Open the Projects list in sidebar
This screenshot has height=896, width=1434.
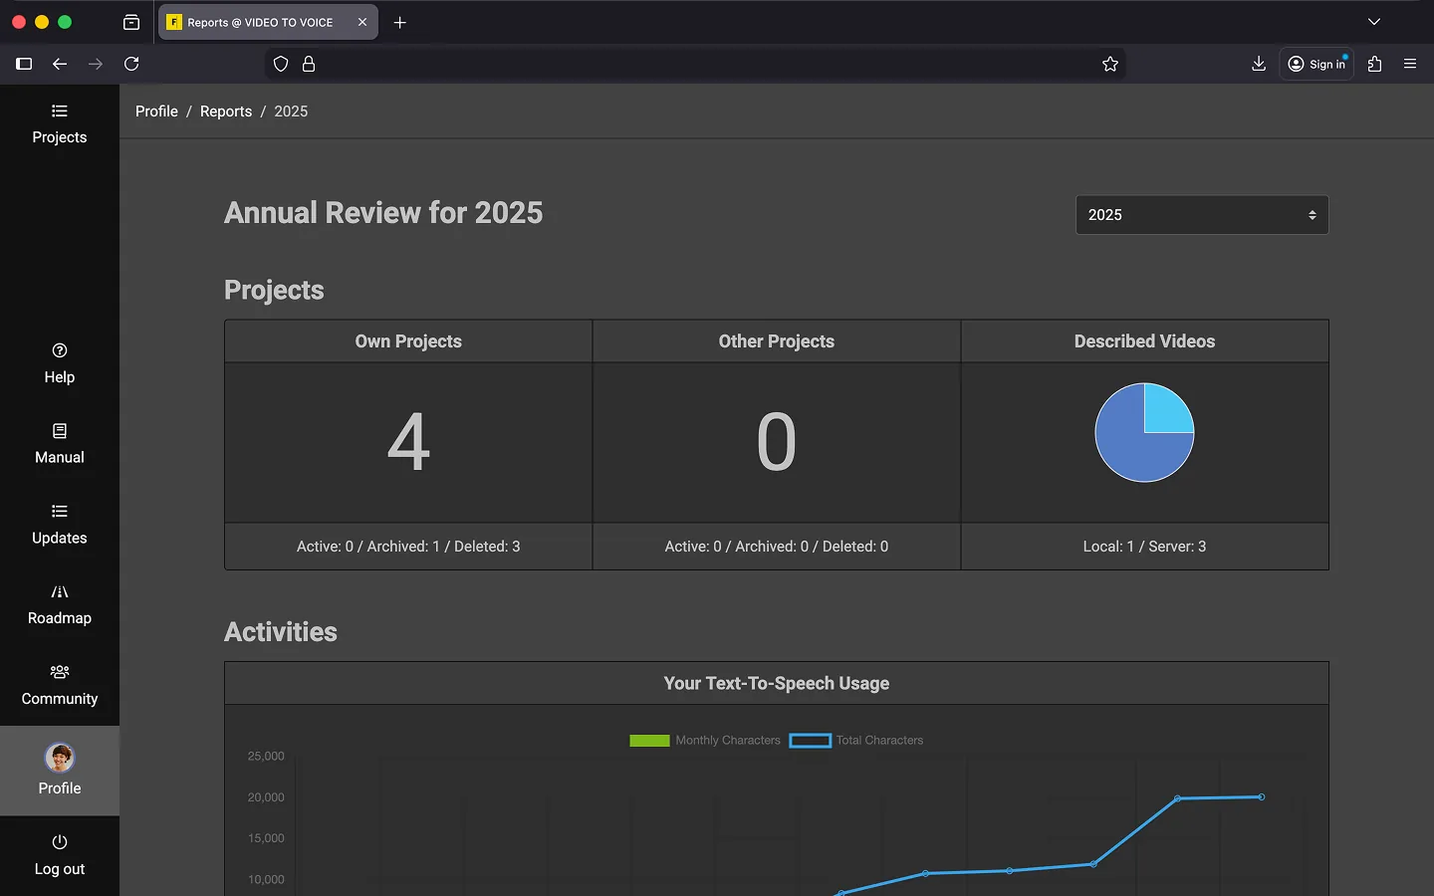click(59, 124)
